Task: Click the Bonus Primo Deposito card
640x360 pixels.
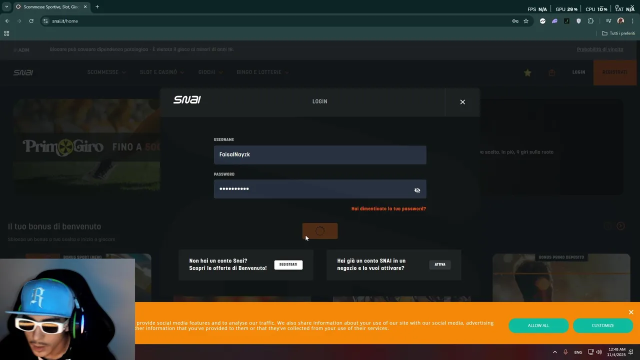Action: 561,278
